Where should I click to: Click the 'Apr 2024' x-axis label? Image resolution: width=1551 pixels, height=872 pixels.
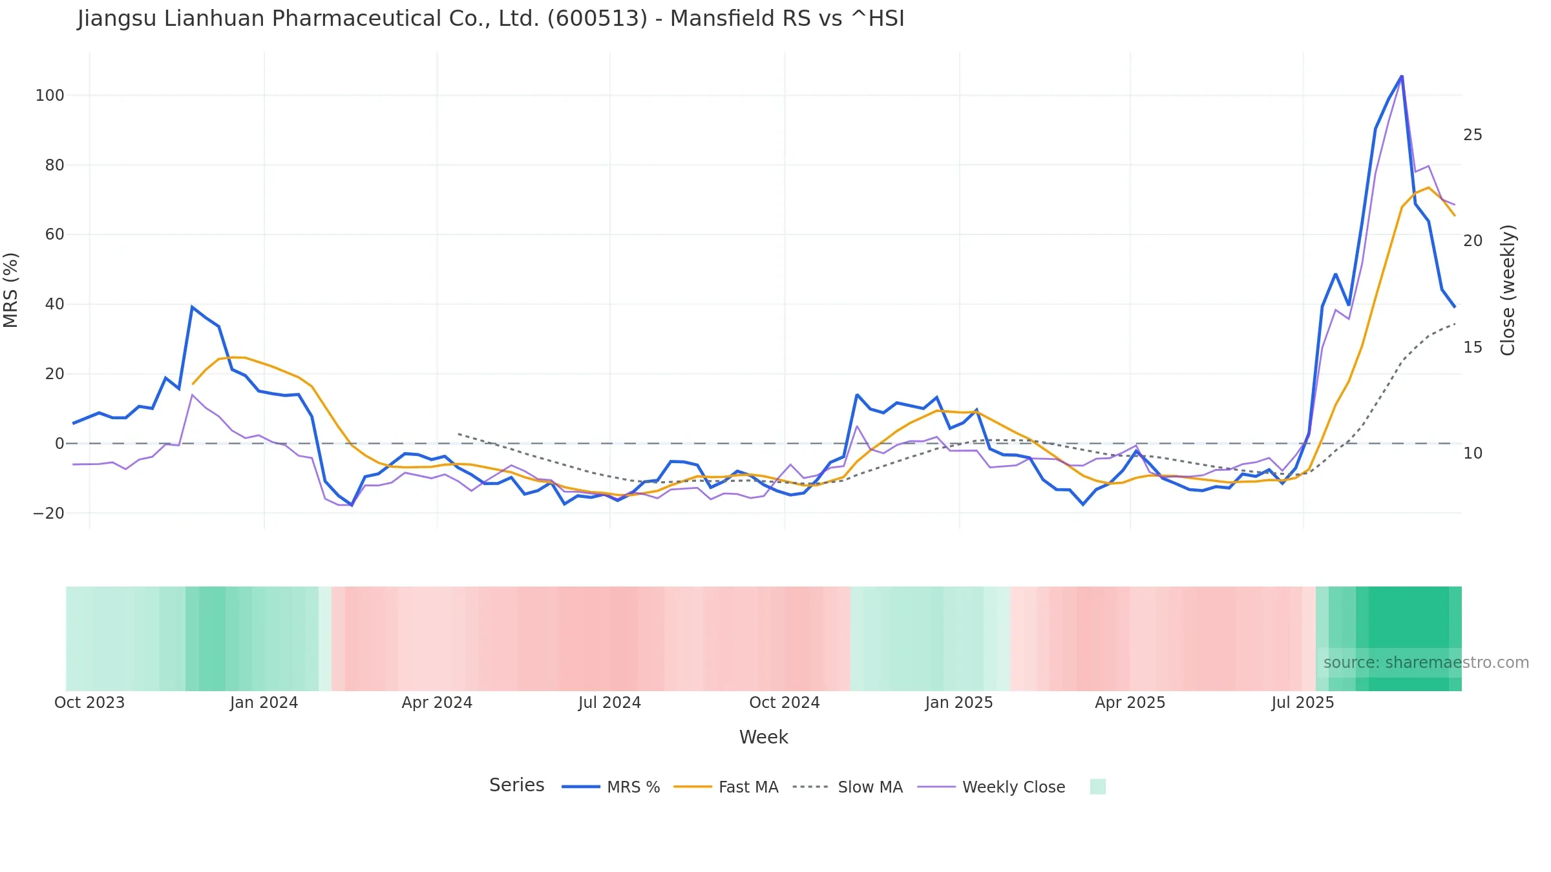pos(437,703)
